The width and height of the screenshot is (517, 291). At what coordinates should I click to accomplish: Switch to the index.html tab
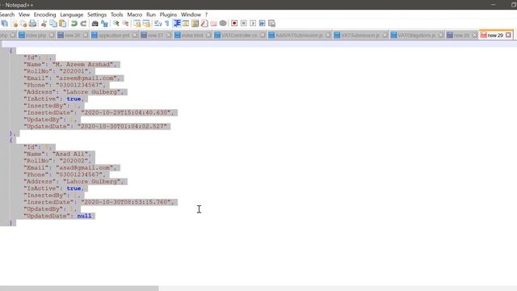pos(192,36)
